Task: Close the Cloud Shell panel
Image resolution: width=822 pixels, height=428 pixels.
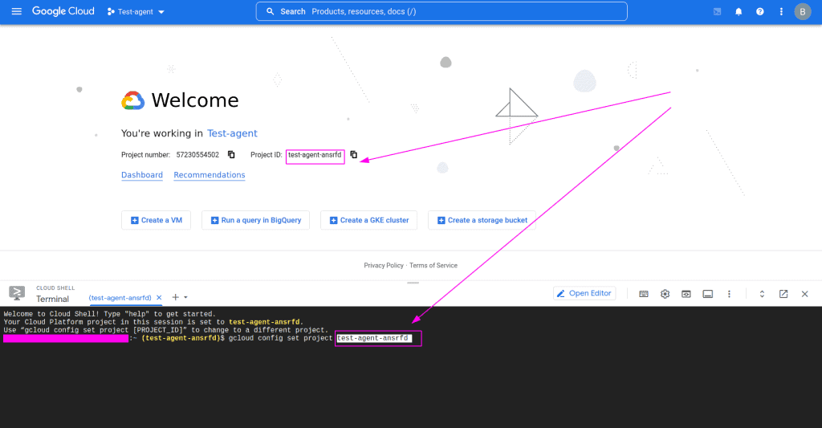Action: pyautogui.click(x=804, y=294)
